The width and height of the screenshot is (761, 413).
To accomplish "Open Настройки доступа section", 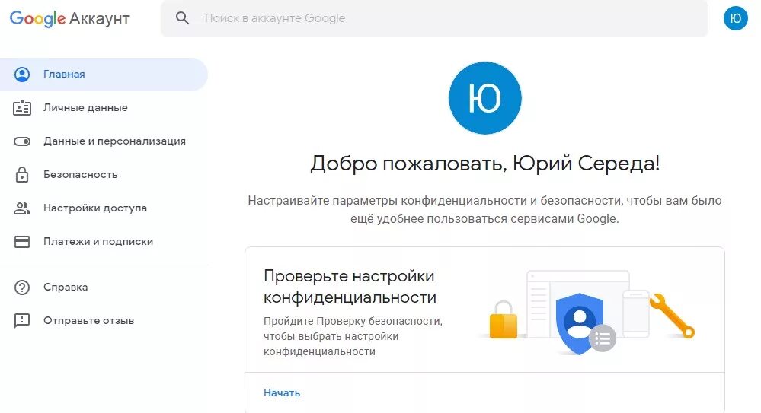I will [x=104, y=208].
